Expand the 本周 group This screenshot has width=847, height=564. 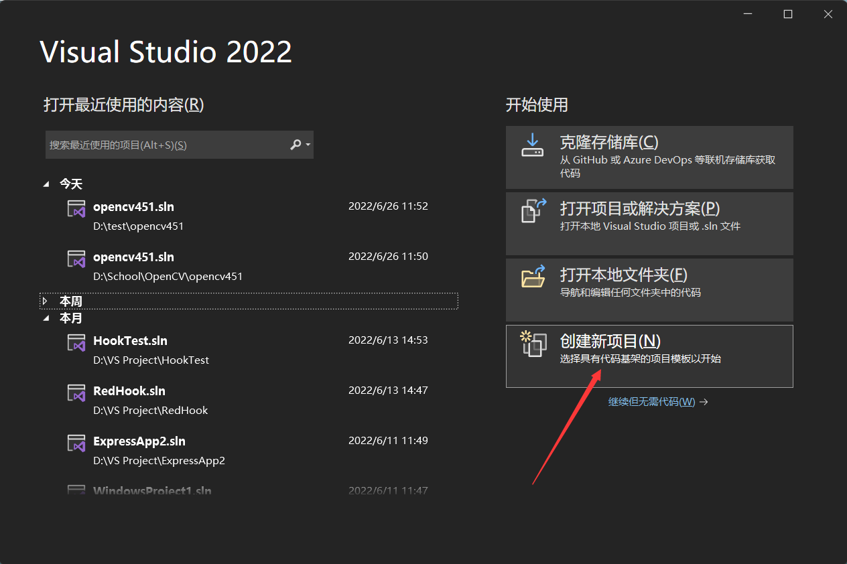pos(45,301)
